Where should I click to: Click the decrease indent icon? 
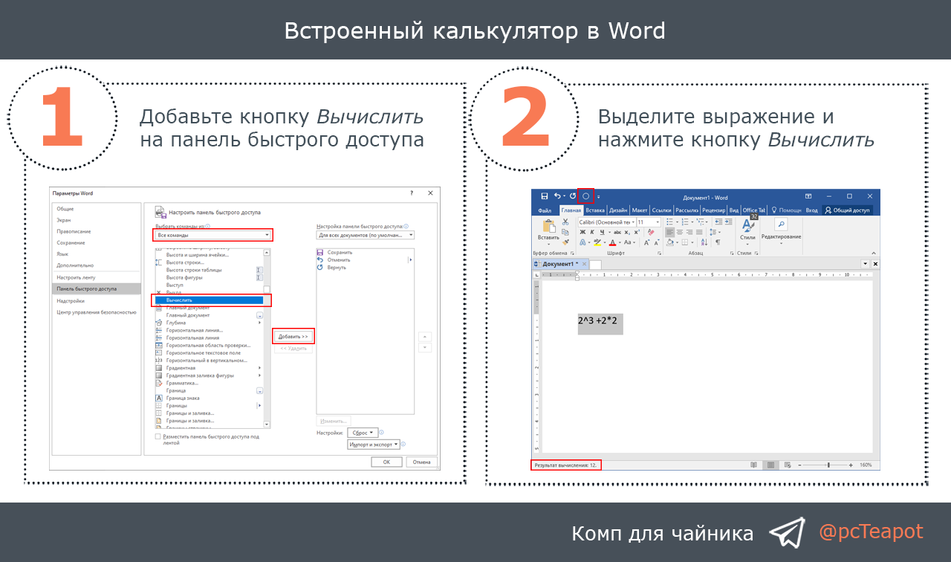(718, 222)
